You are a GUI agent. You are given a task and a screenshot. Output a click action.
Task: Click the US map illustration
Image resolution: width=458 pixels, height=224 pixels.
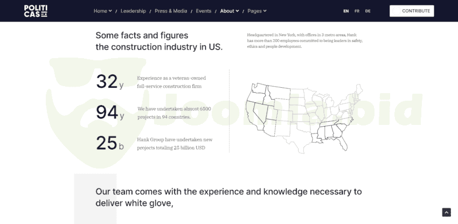coord(304,118)
